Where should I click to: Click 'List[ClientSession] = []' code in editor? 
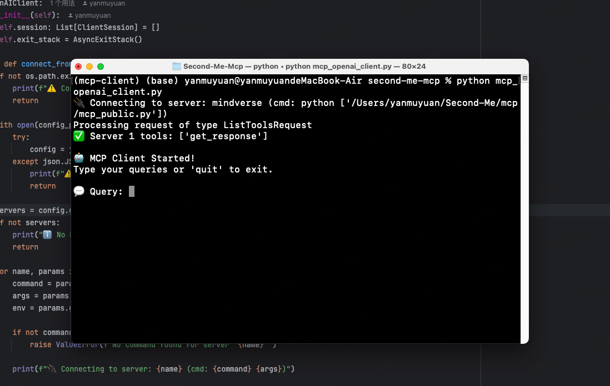[107, 28]
